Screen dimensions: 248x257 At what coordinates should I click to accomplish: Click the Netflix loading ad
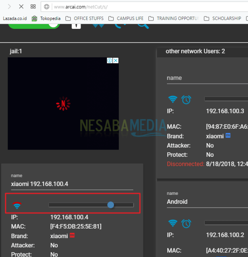pos(63,103)
